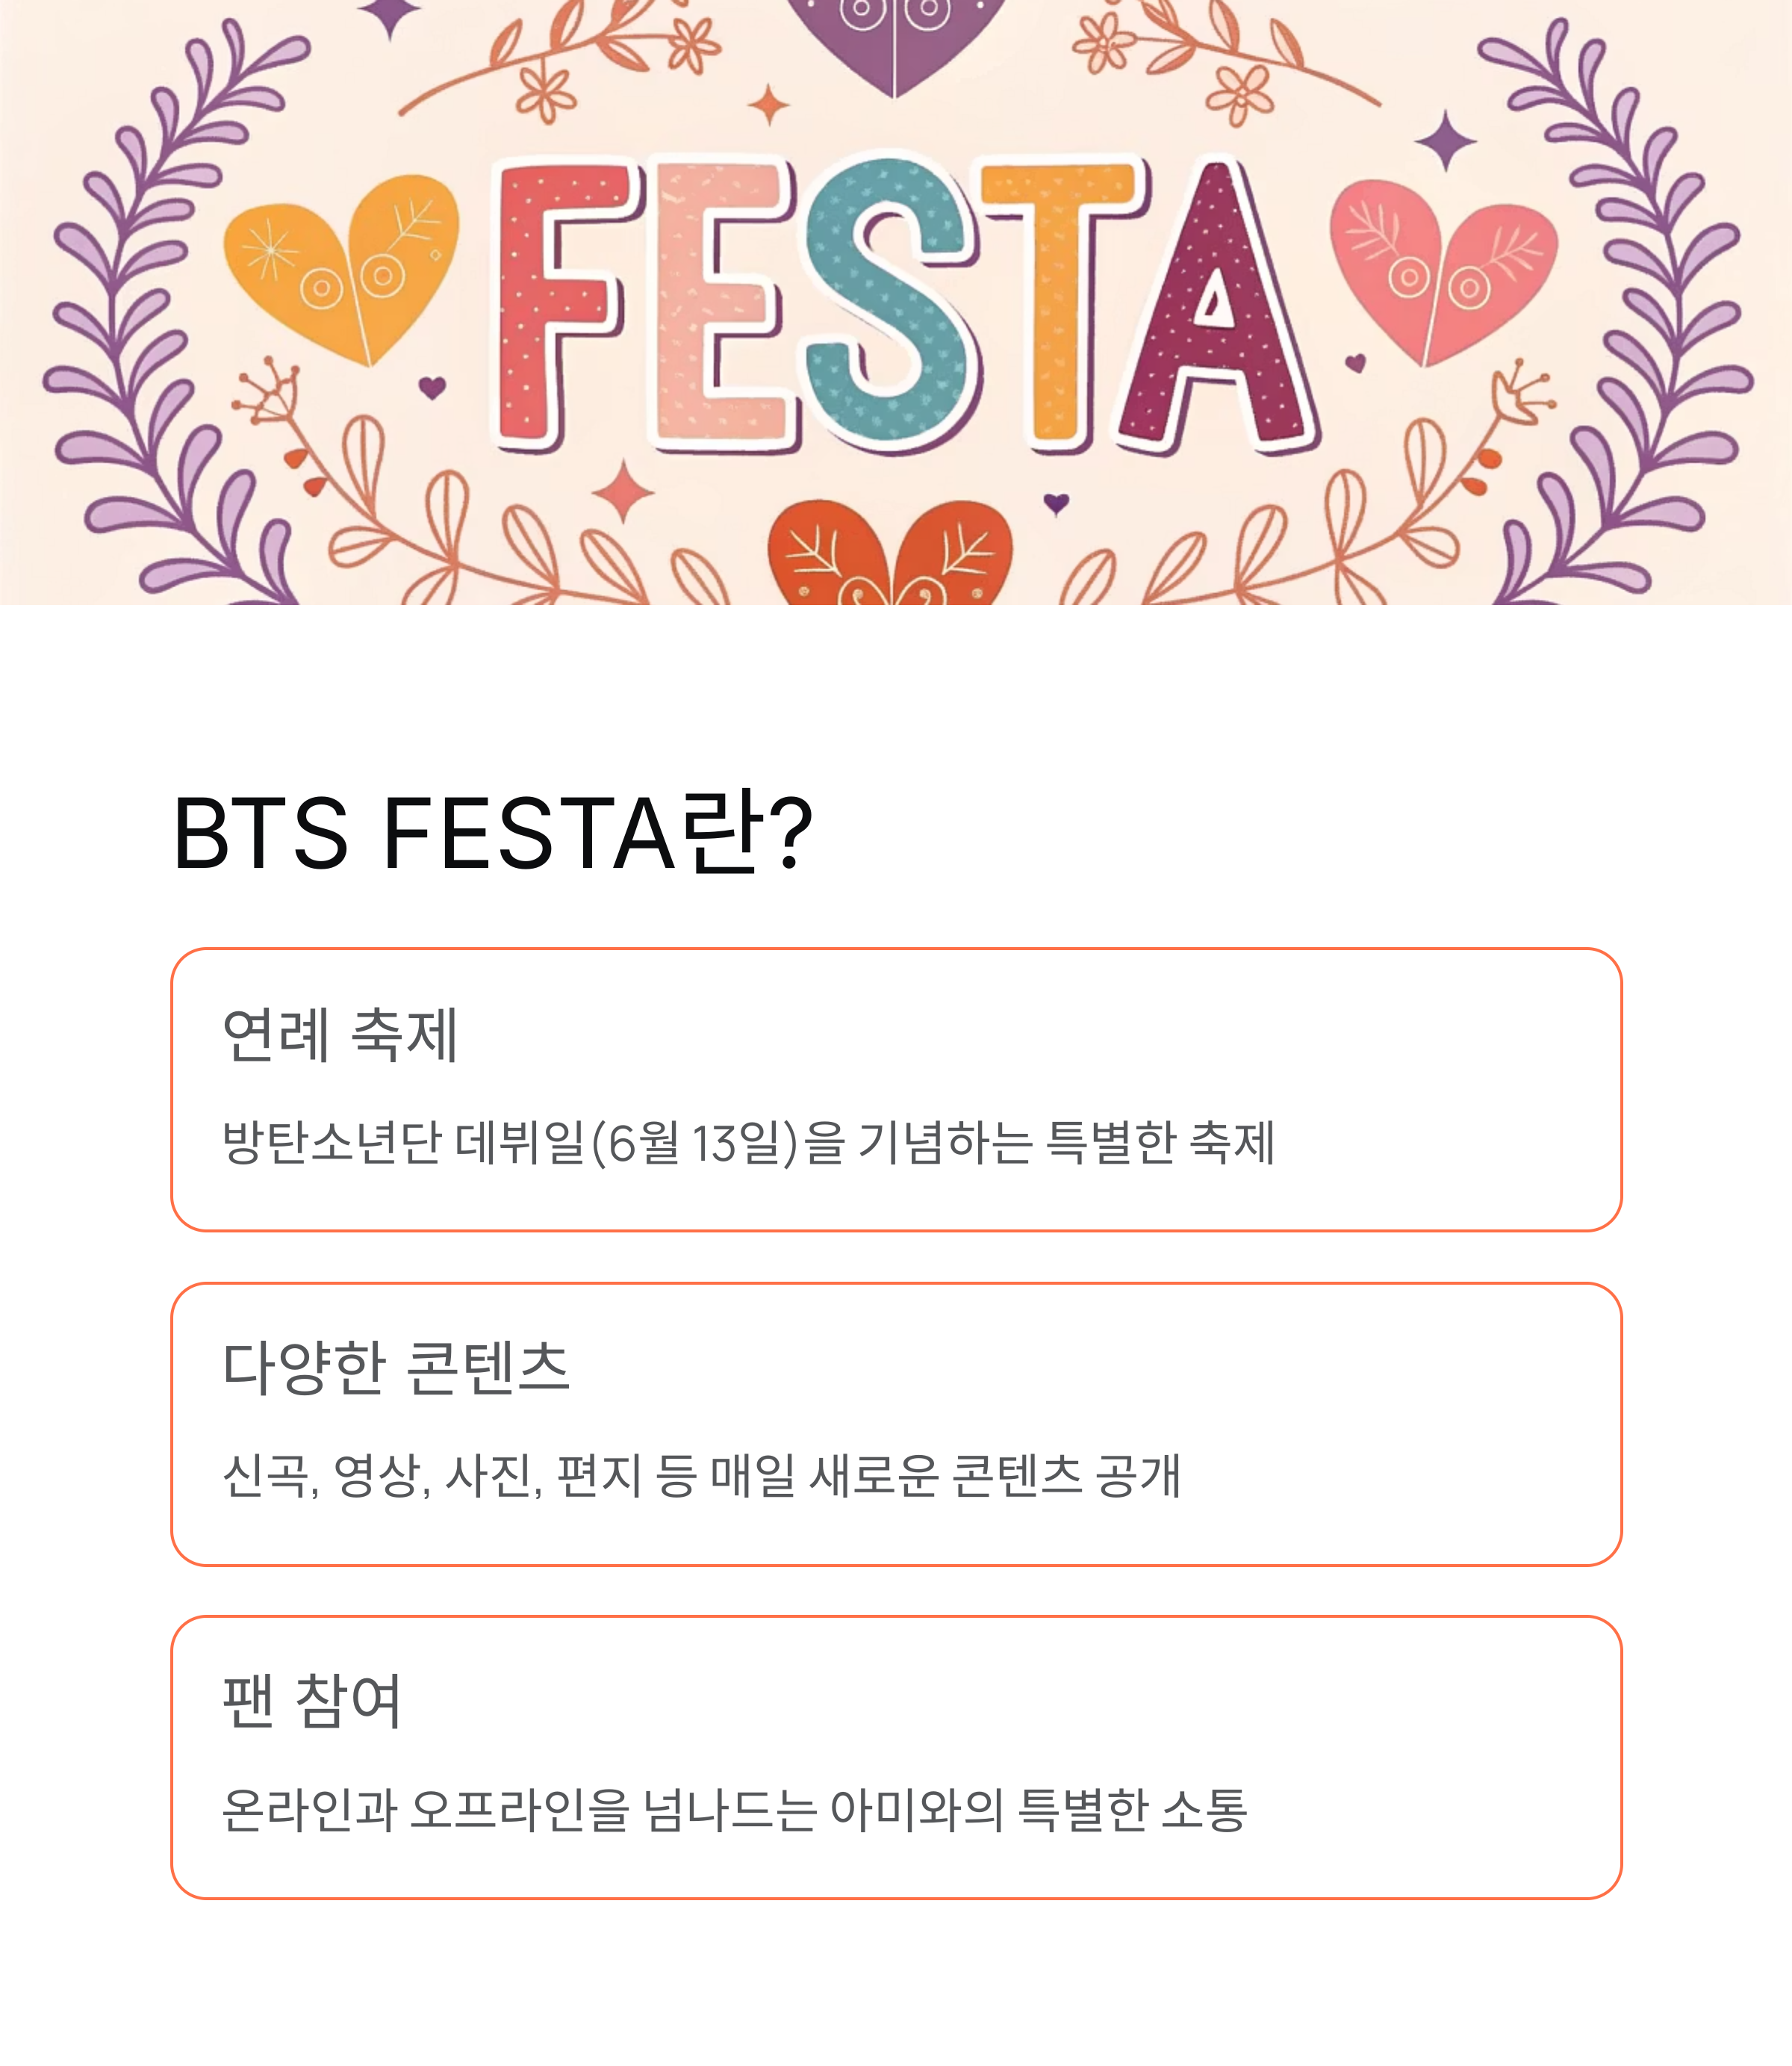
Task: Select the "팬 참여" card title
Action: pos(312,1701)
